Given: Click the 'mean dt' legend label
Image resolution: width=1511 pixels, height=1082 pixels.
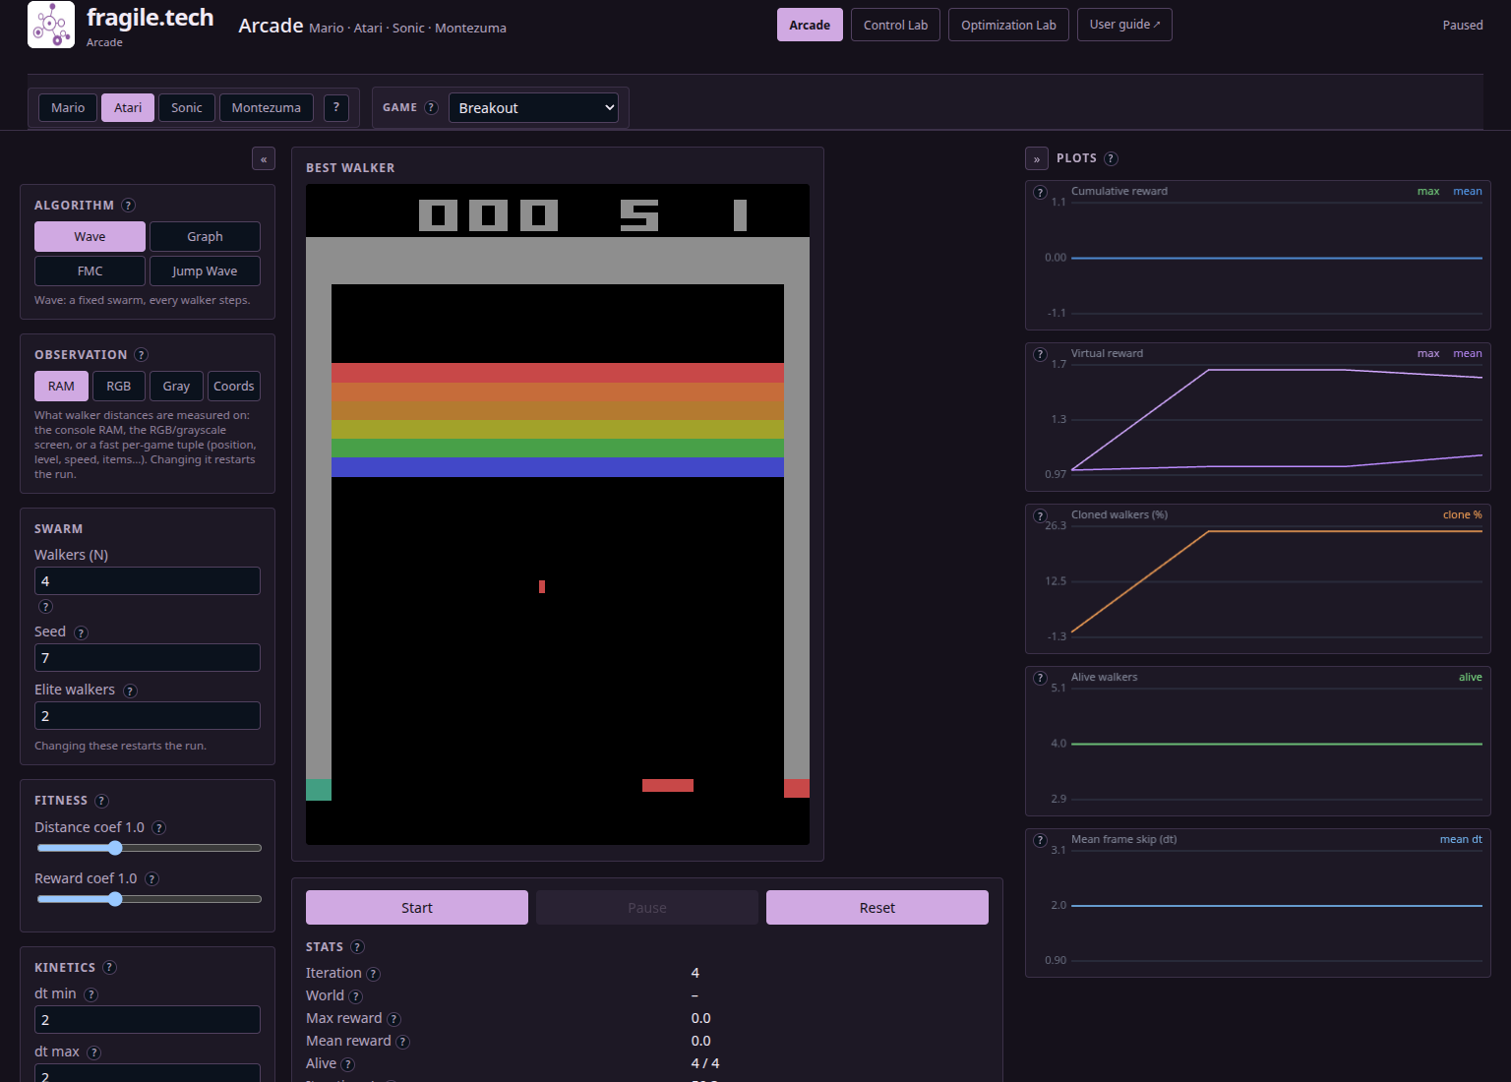Looking at the screenshot, I should (1461, 840).
